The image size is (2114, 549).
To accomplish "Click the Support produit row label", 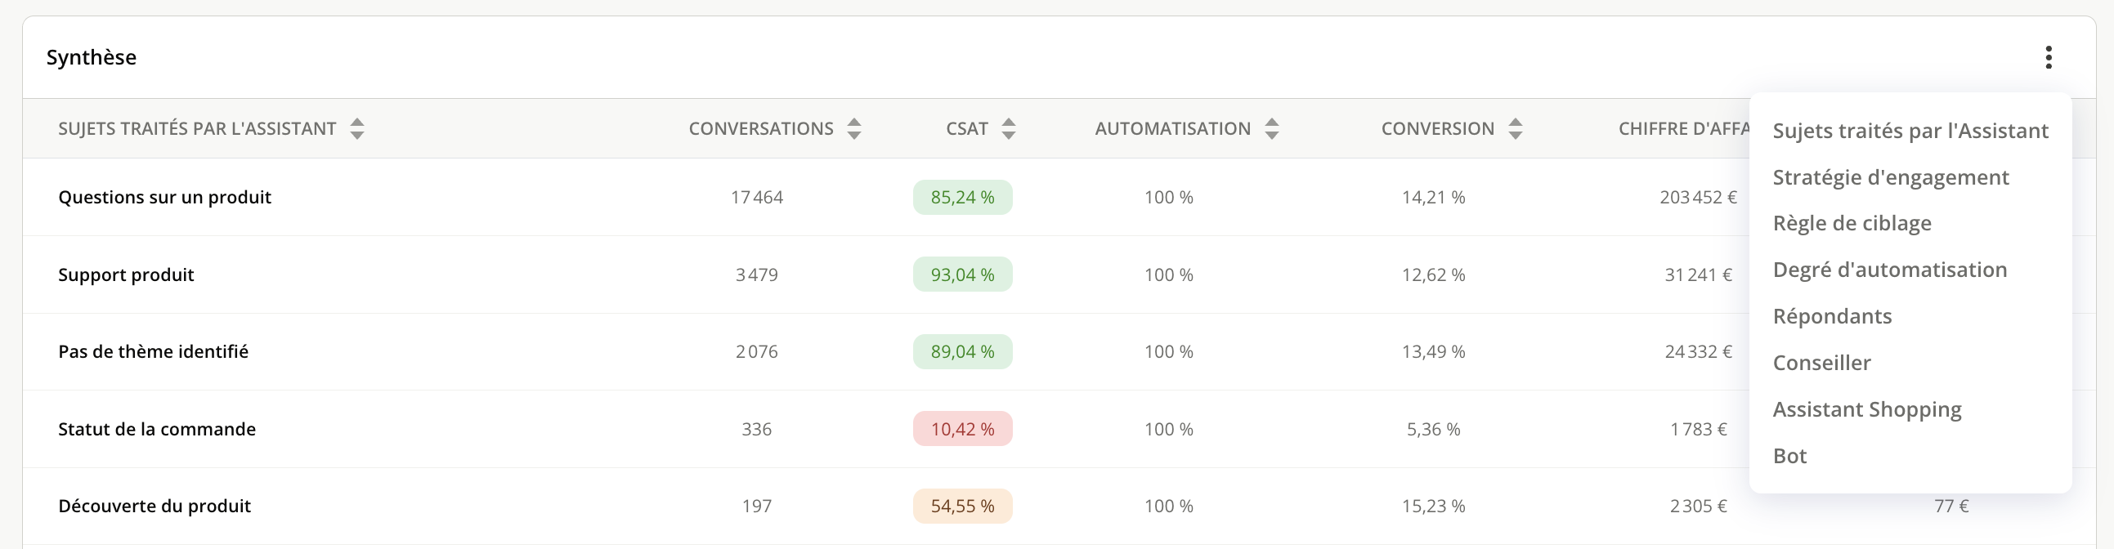I will [x=126, y=275].
